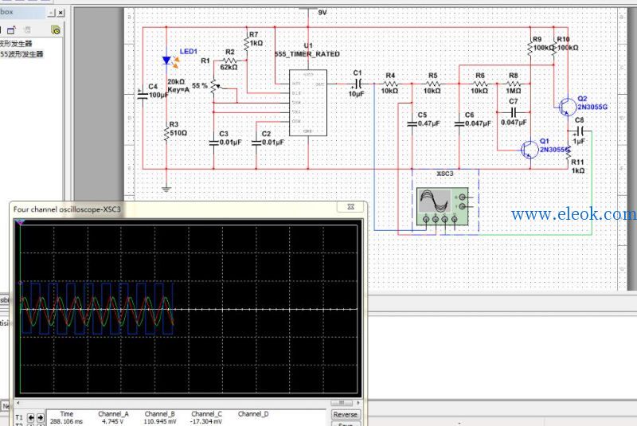This screenshot has height=426, width=637.
Task: Select the ground symbol below R3
Action: pos(166,189)
